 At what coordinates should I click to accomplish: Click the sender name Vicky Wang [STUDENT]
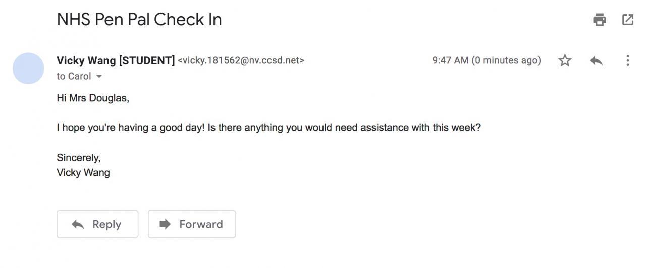pyautogui.click(x=116, y=61)
